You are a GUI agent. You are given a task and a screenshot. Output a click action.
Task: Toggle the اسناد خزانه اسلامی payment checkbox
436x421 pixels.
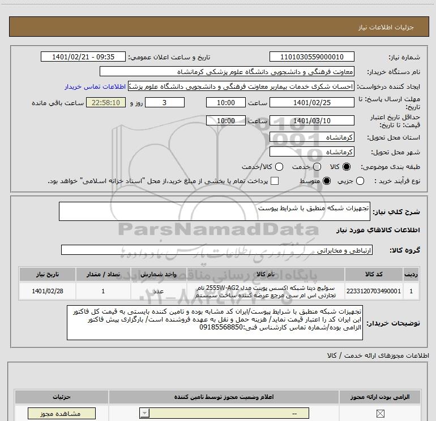[x=275, y=181]
